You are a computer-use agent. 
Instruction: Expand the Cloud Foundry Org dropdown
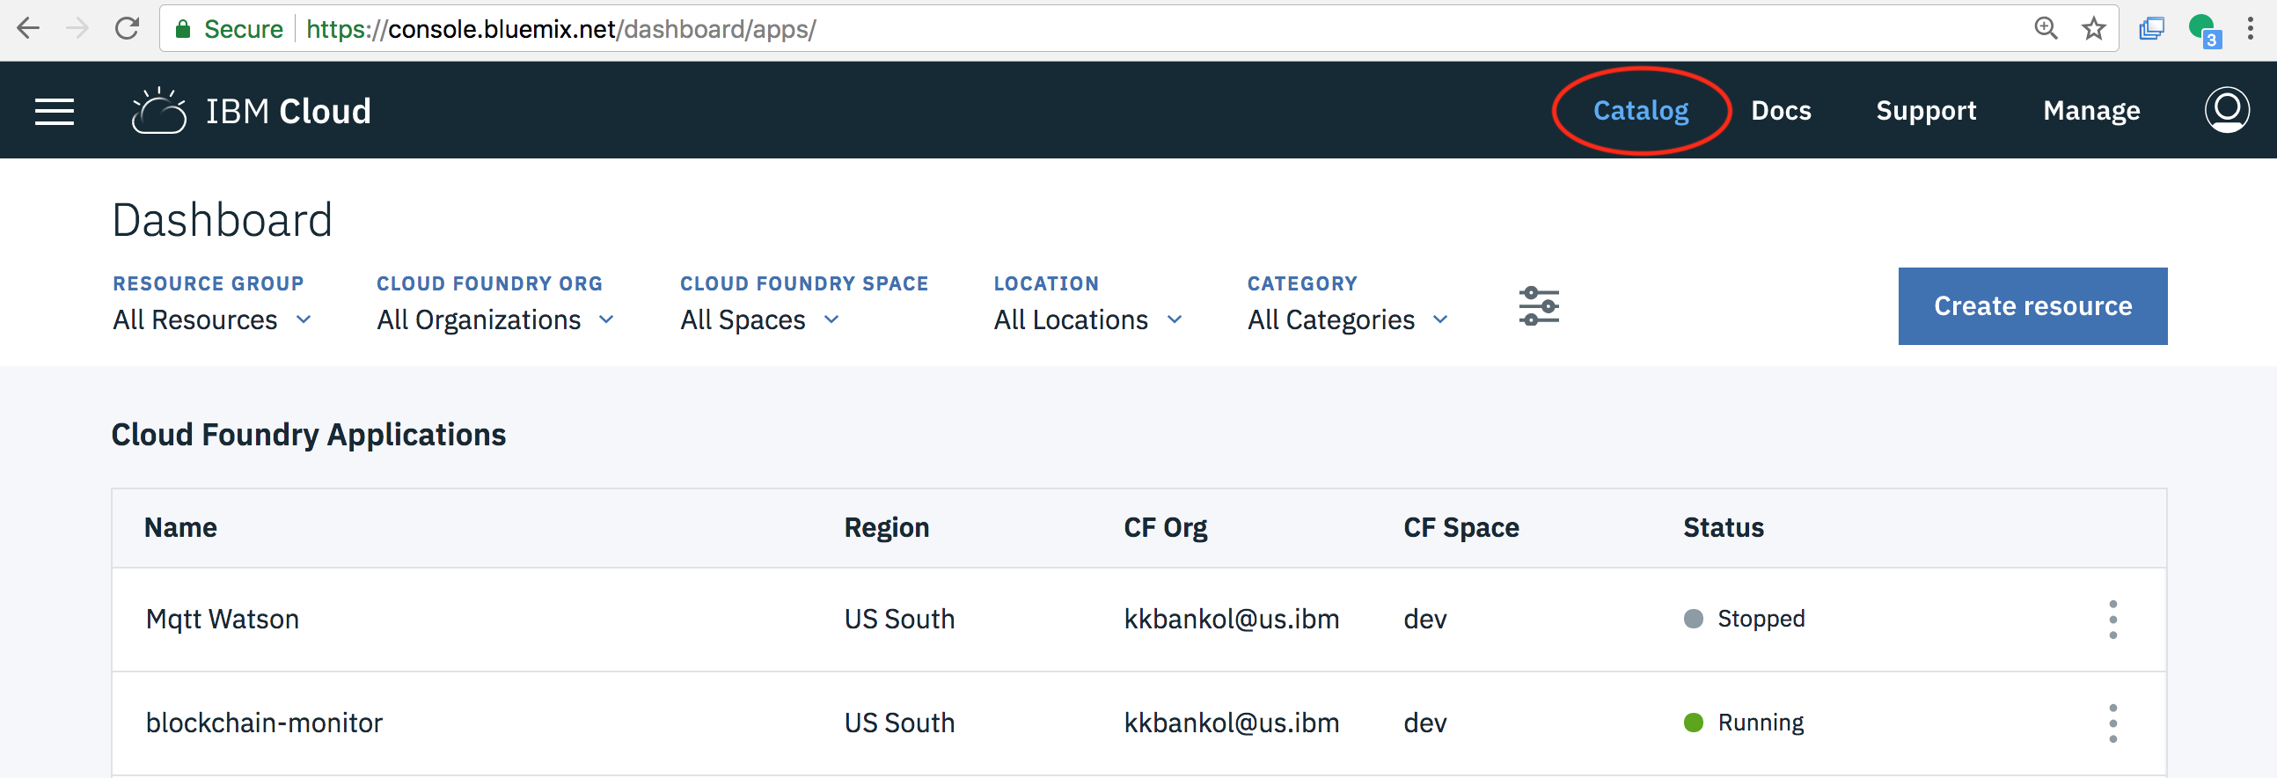495,319
